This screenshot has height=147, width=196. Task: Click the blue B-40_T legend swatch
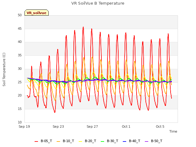(x=125, y=141)
